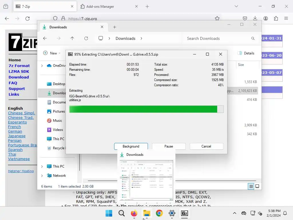Click the 7-Zip taskbar icon

[x=185, y=213]
